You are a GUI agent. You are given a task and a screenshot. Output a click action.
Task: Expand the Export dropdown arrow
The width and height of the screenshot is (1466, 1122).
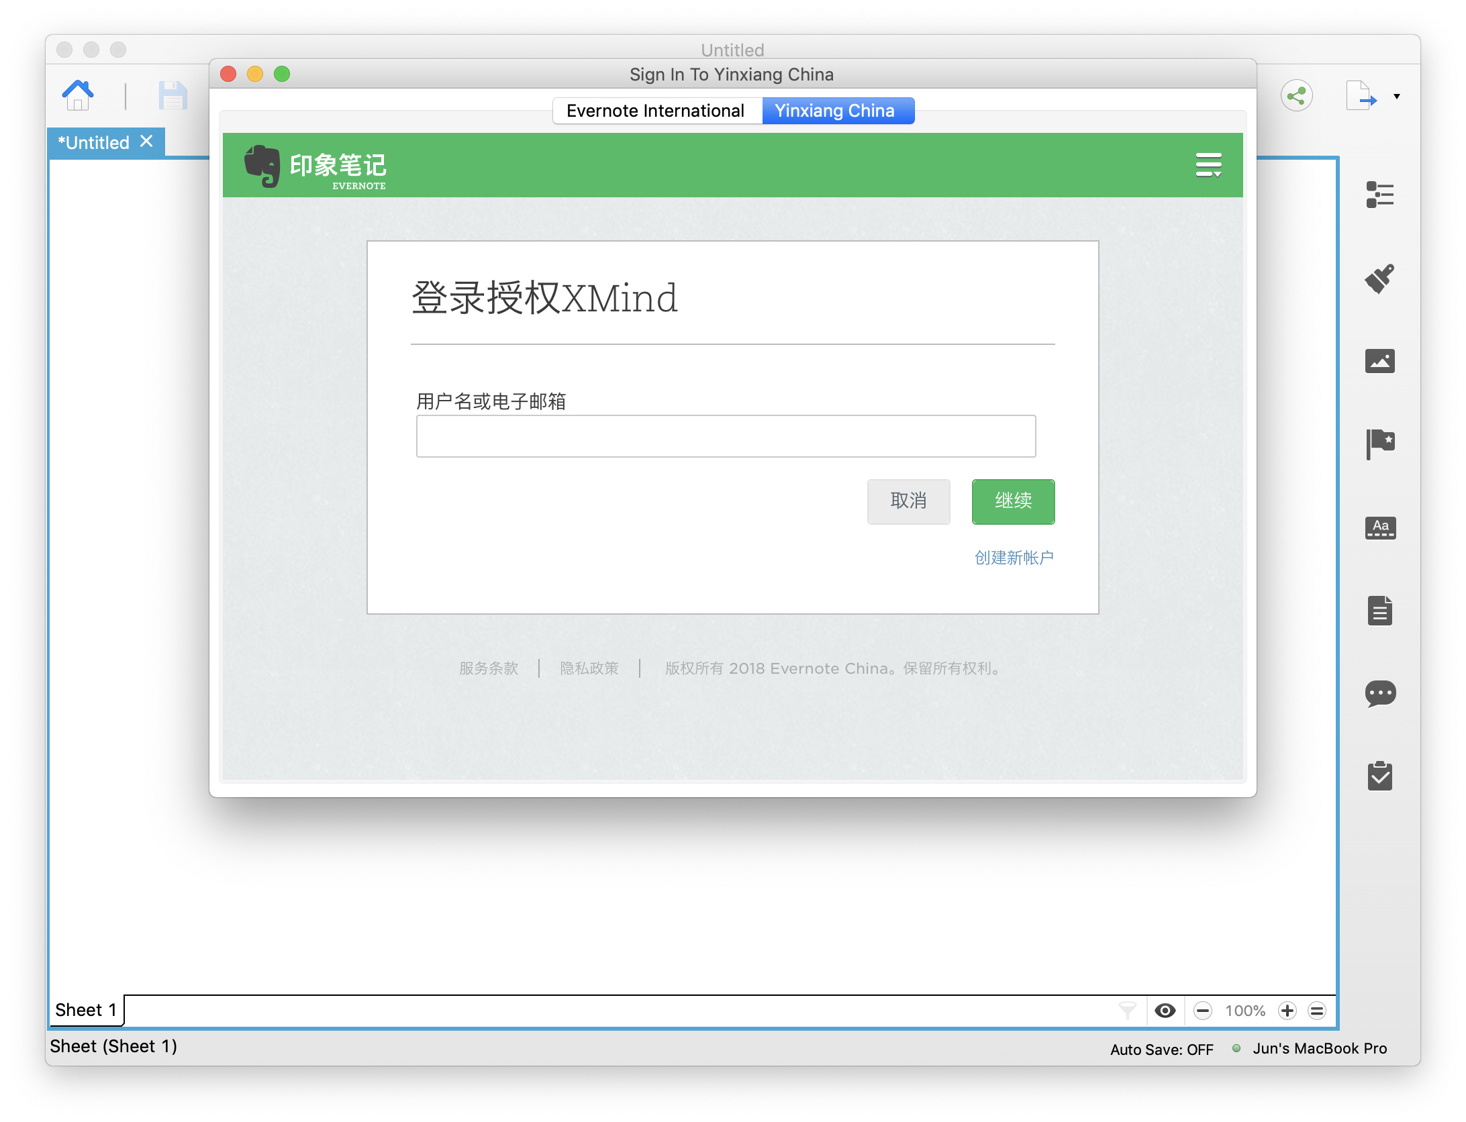point(1397,97)
